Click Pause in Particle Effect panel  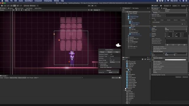point(102,52)
